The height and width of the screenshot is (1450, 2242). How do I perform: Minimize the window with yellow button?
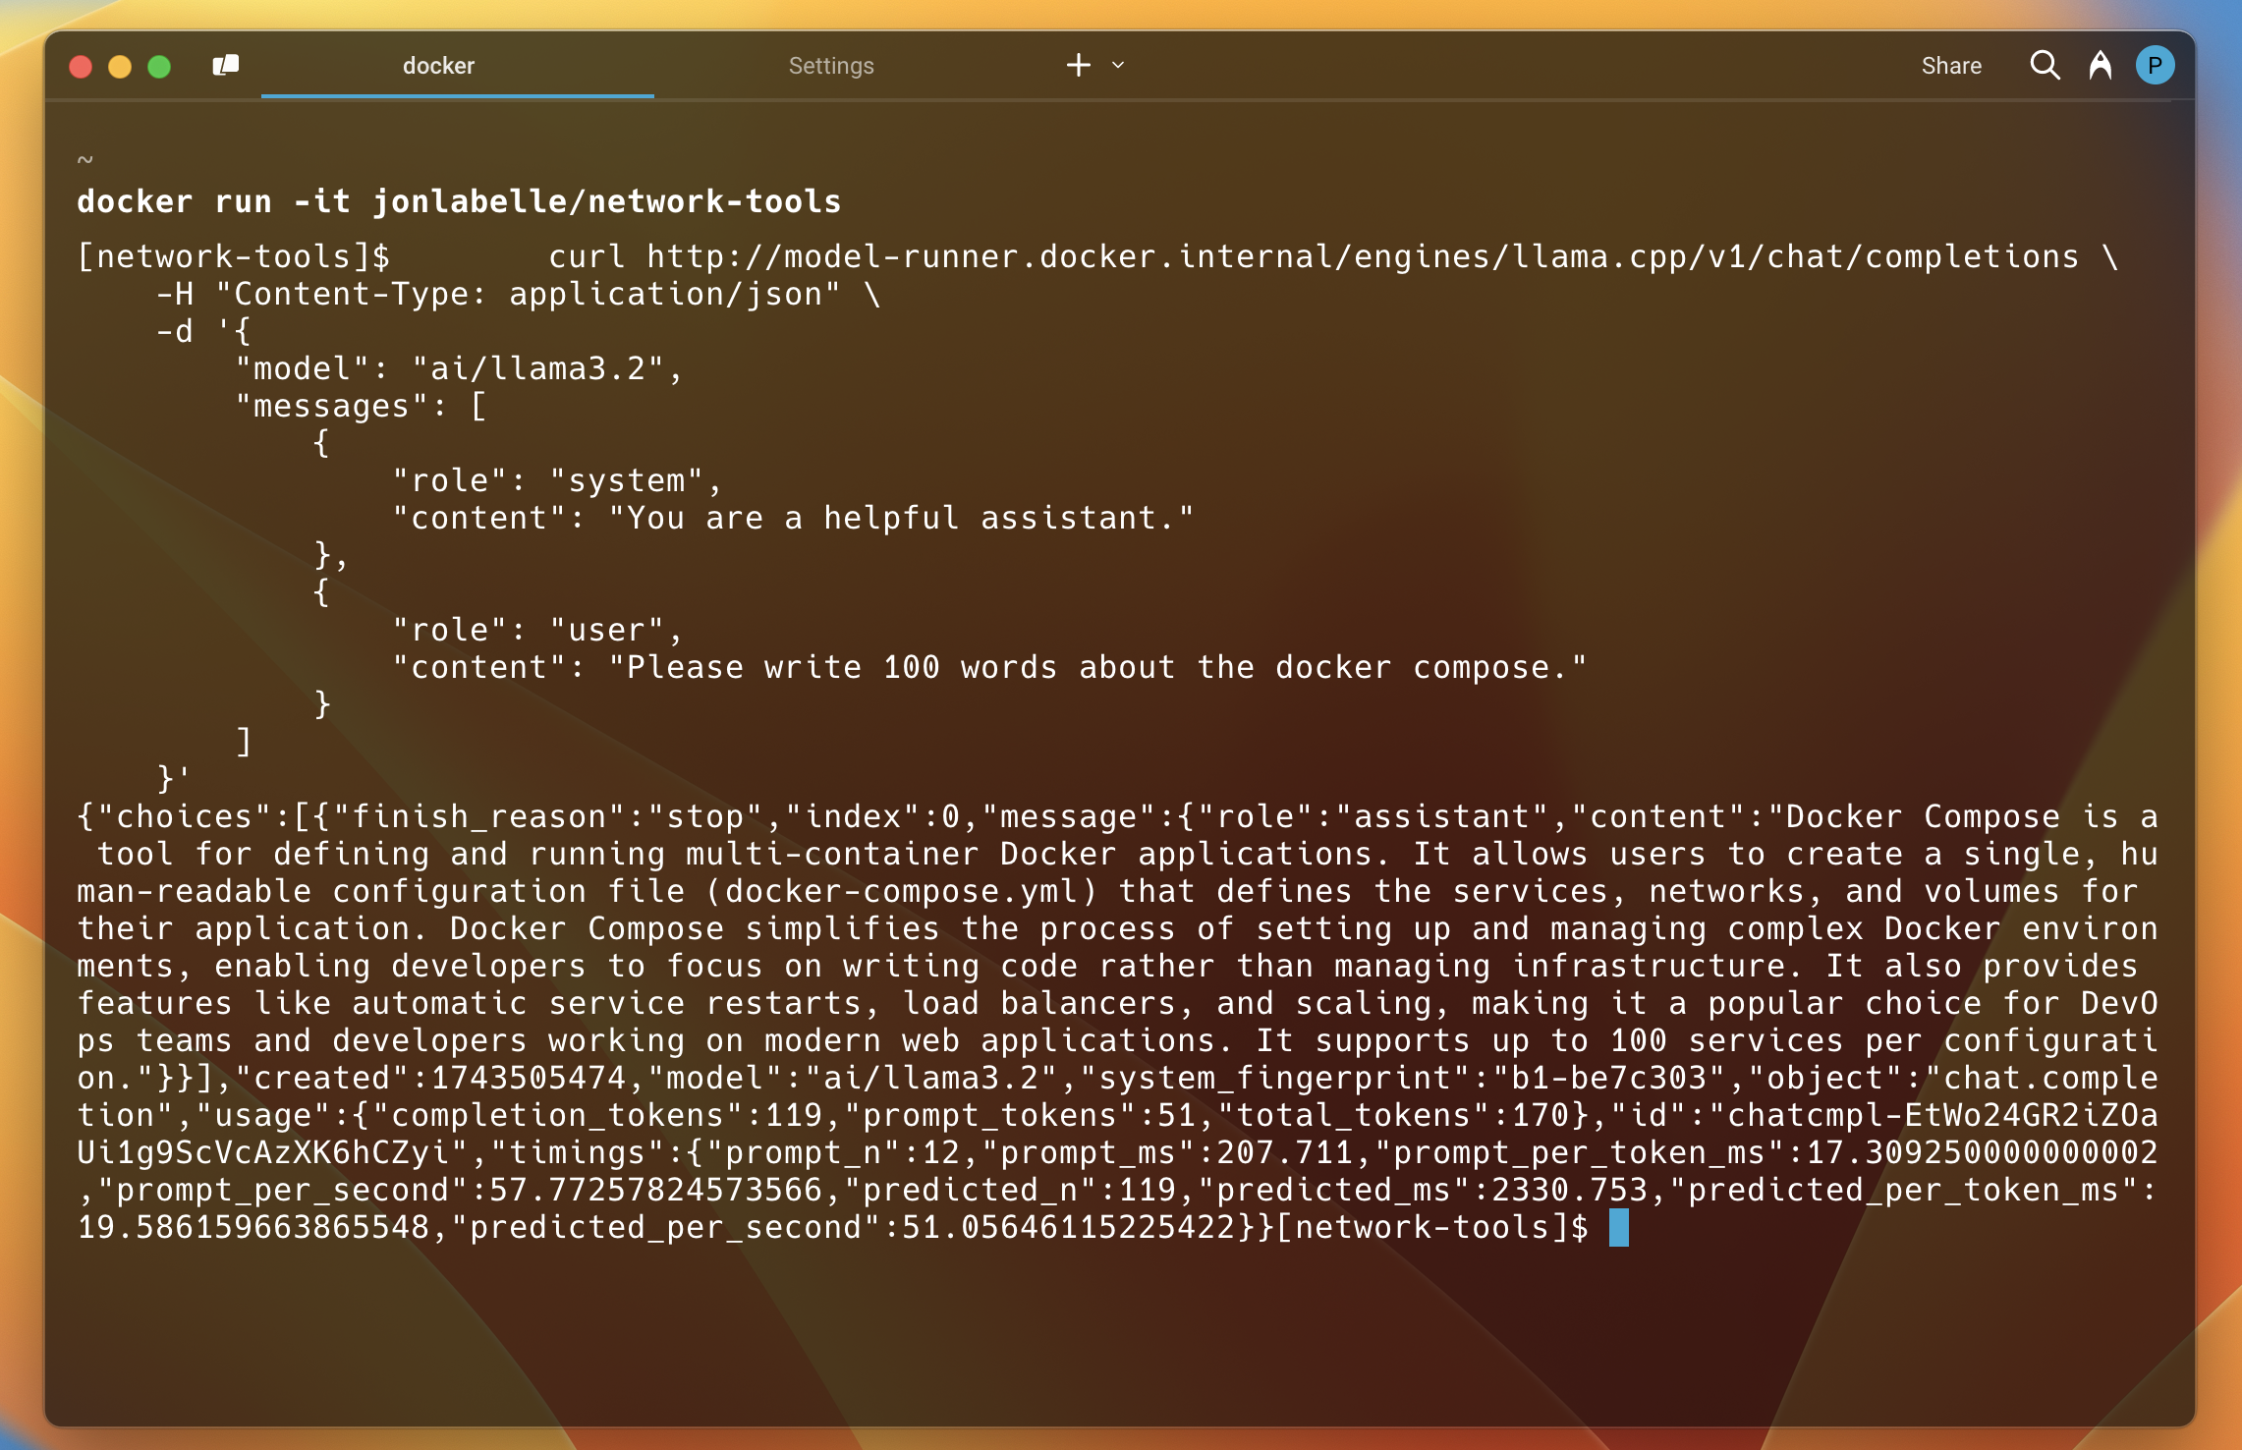(120, 66)
